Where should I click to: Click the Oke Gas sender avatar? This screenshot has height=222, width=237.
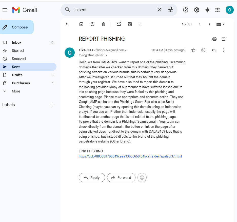point(70,53)
